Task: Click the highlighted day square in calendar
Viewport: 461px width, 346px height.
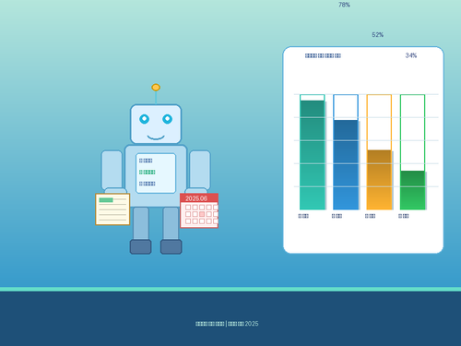Action: click(x=202, y=214)
